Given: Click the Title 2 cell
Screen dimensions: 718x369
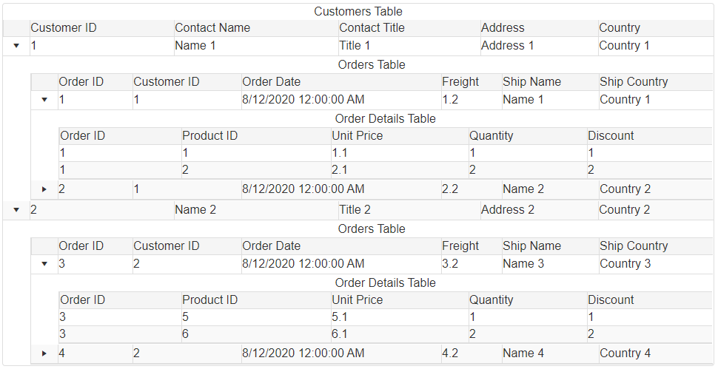Looking at the screenshot, I should click(x=355, y=210).
